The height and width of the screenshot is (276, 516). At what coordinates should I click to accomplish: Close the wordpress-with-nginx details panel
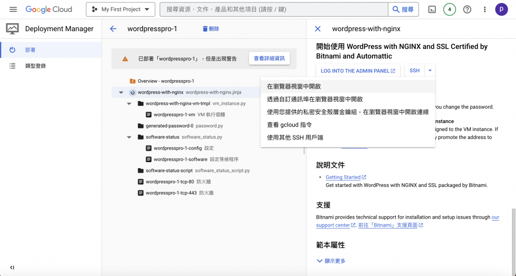point(317,29)
